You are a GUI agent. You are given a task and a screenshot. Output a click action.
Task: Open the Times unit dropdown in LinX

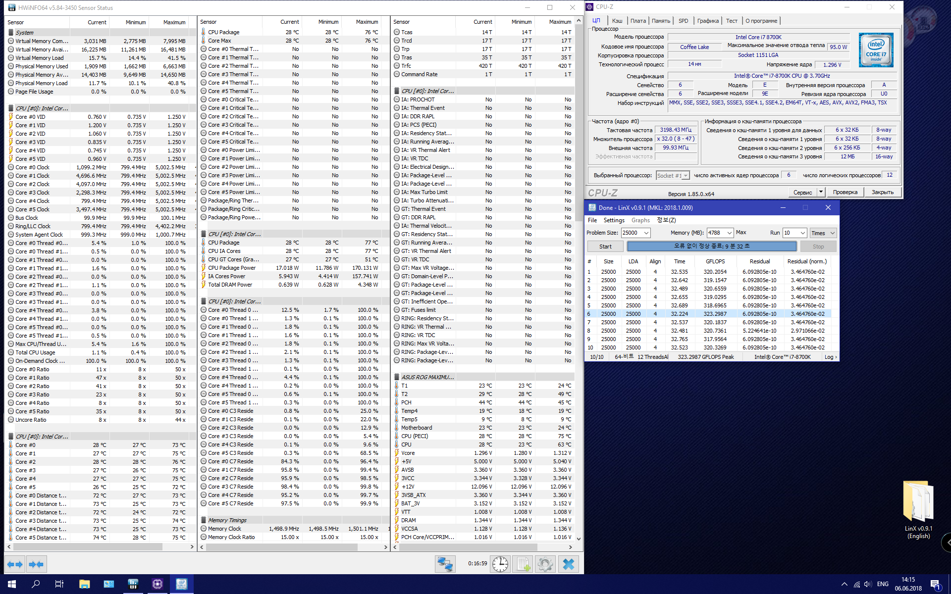pyautogui.click(x=823, y=233)
